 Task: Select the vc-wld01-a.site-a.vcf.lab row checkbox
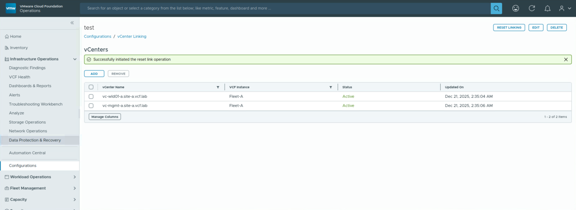(91, 96)
